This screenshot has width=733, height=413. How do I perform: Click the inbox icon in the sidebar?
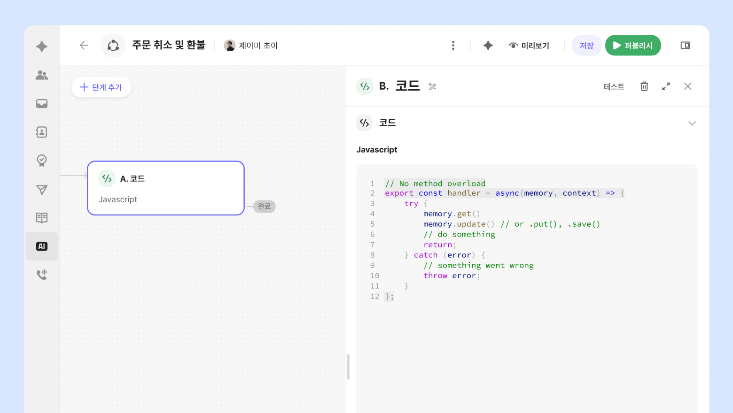click(x=42, y=104)
